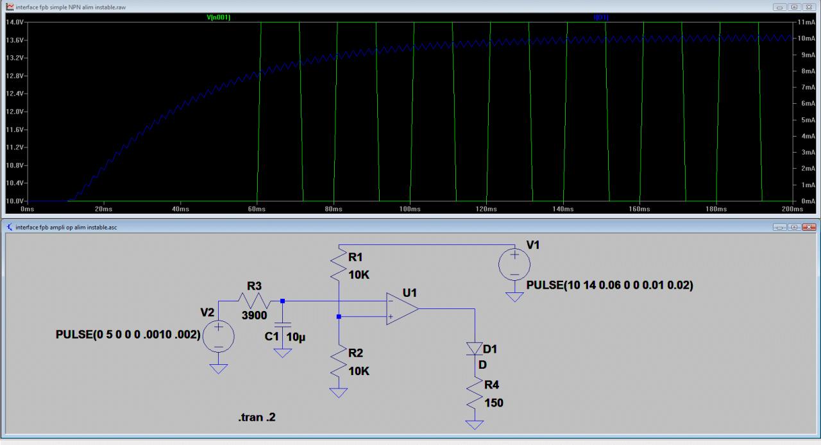Screen dimensions: 821x445
Task: Close the waveform .raw window
Action: (809, 6)
